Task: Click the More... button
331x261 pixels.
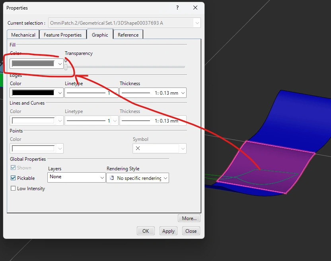Action: coord(189,218)
